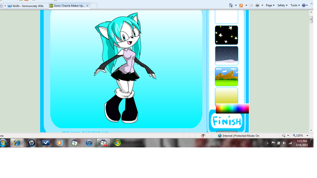This screenshot has width=317, height=178.
Task: Click the Home icon in the IE toolbar
Action: point(231,5)
